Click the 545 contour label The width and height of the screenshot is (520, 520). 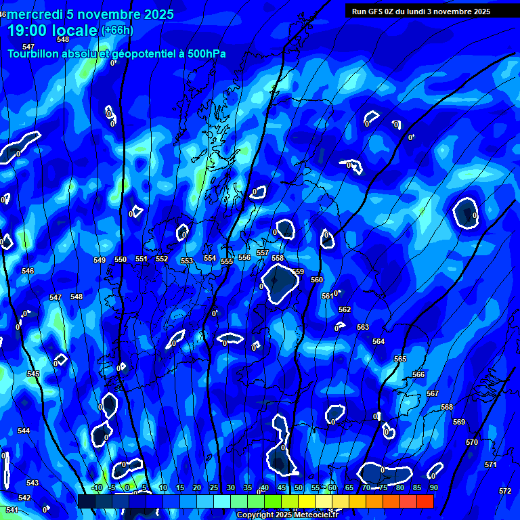[x=33, y=374]
